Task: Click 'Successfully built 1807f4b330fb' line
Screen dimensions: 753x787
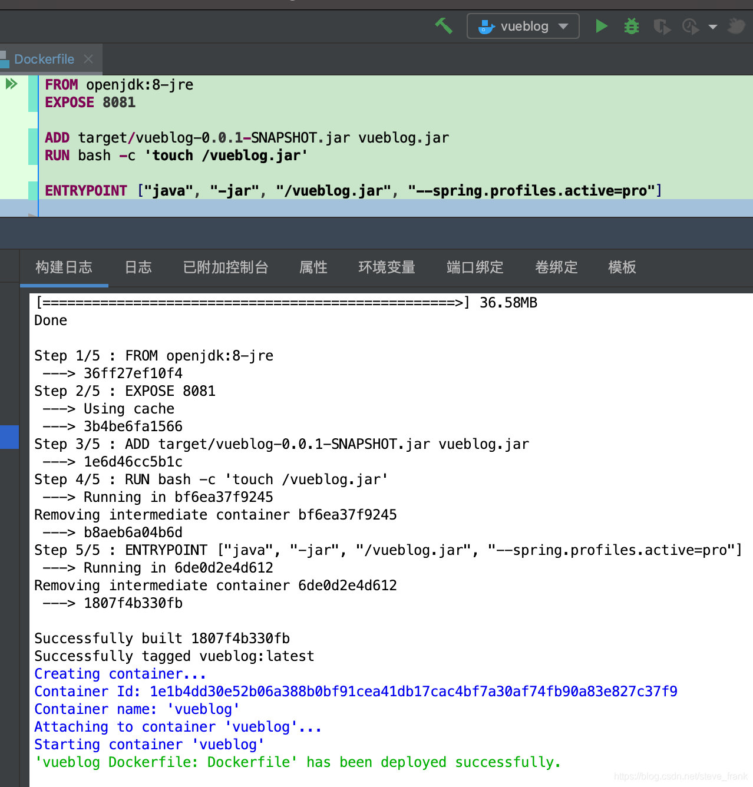Action: 162,638
